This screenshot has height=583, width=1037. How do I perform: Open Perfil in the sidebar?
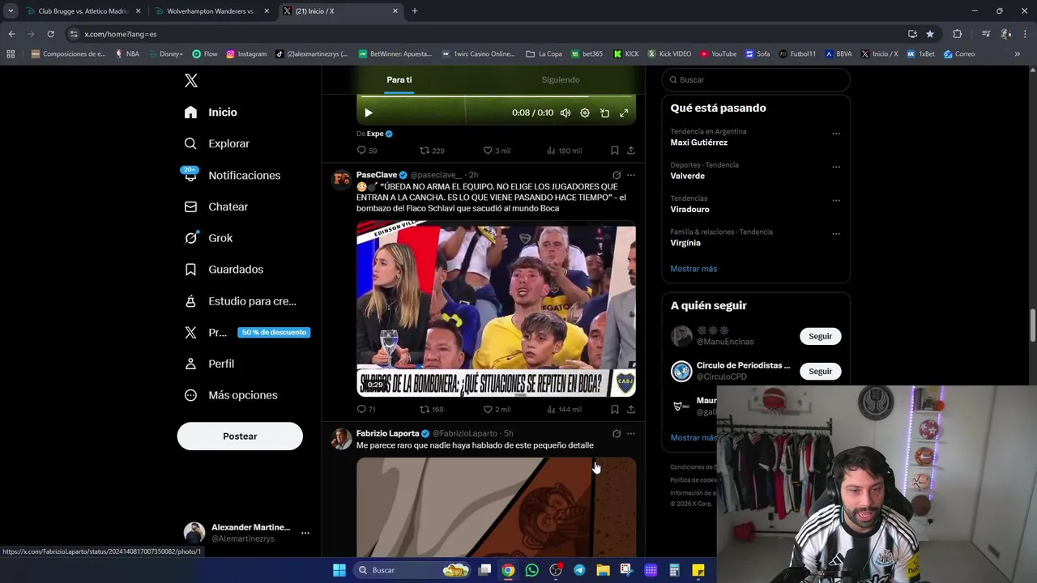click(x=209, y=364)
